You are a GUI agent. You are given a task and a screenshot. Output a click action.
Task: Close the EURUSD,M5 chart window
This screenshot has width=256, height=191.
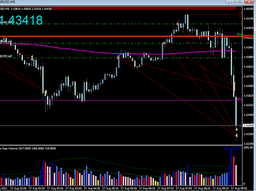[x=249, y=2]
